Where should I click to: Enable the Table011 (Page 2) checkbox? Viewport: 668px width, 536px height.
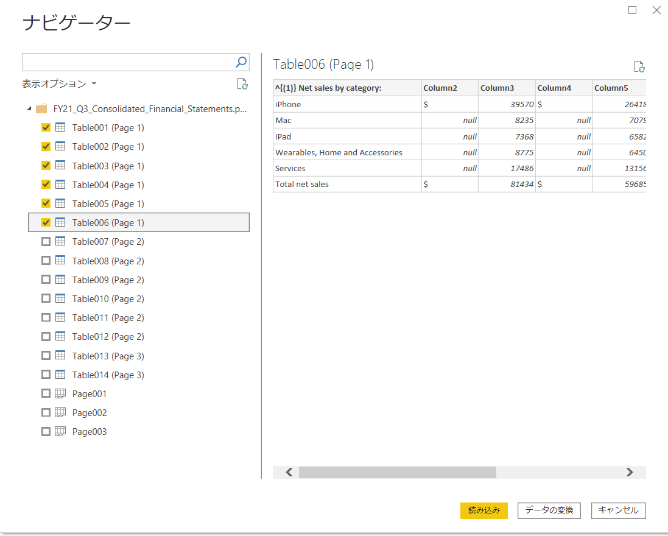[46, 317]
